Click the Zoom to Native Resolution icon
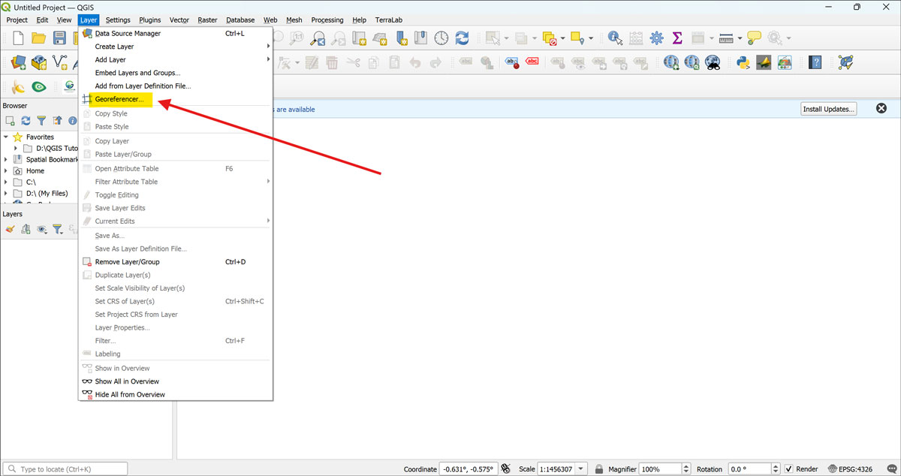The height and width of the screenshot is (476, 901). pos(297,38)
